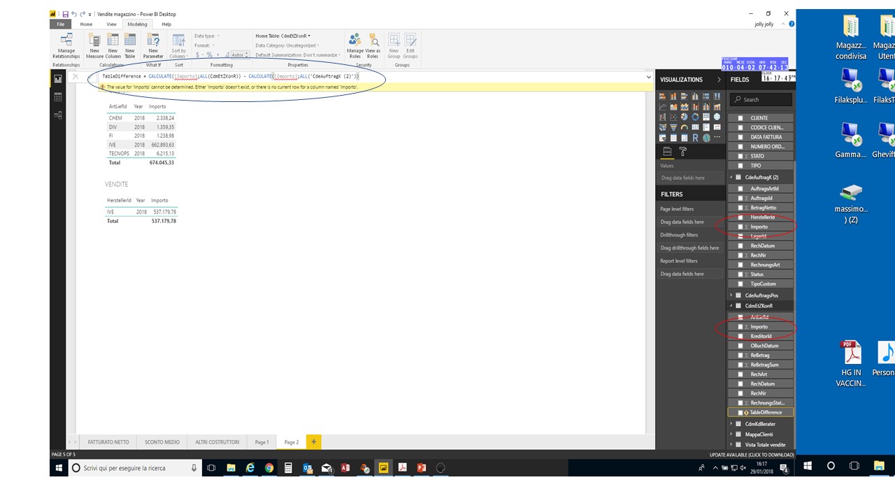Switch to the Home ribbon tab

pyautogui.click(x=86, y=24)
